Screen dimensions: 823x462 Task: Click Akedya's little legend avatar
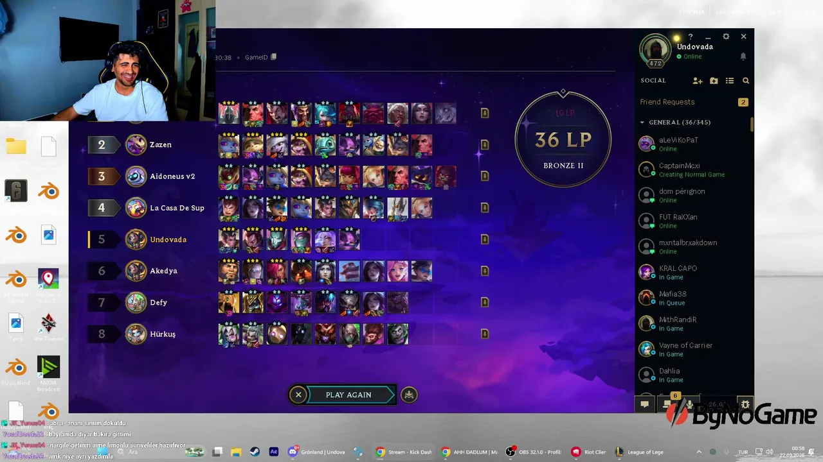click(x=136, y=271)
